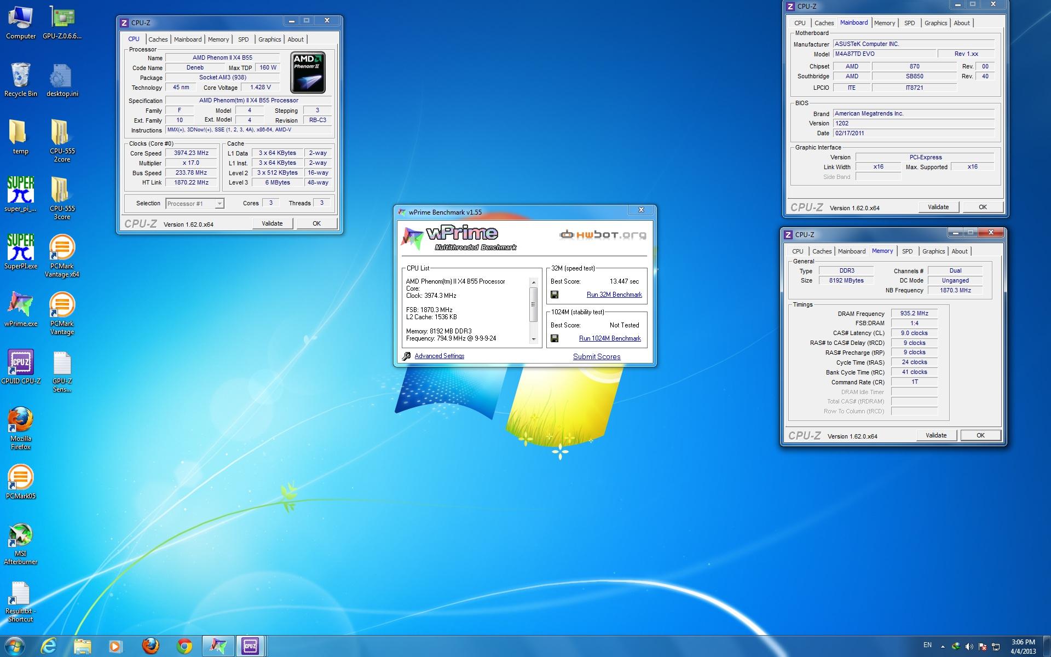Image resolution: width=1051 pixels, height=657 pixels.
Task: Open Mainboard tab in the left CPU-Z window
Action: coord(188,39)
